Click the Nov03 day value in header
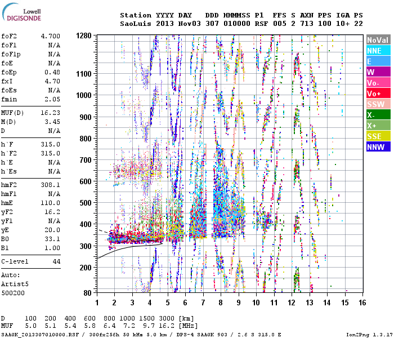The height and width of the screenshot is (338, 394). pos(190,24)
